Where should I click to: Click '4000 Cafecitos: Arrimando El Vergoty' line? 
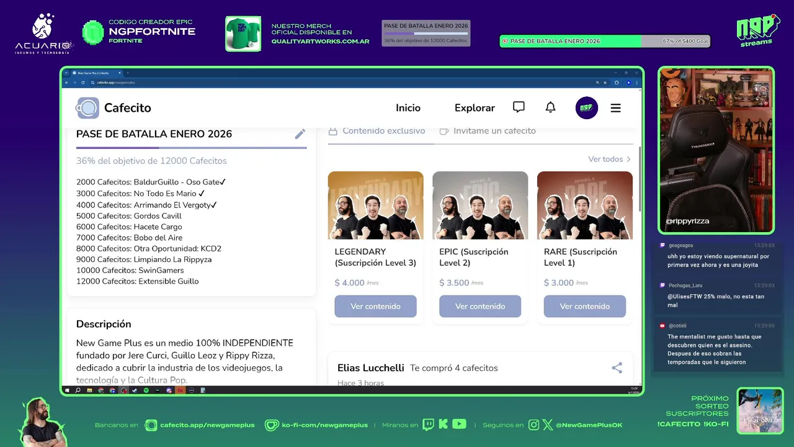[147, 205]
